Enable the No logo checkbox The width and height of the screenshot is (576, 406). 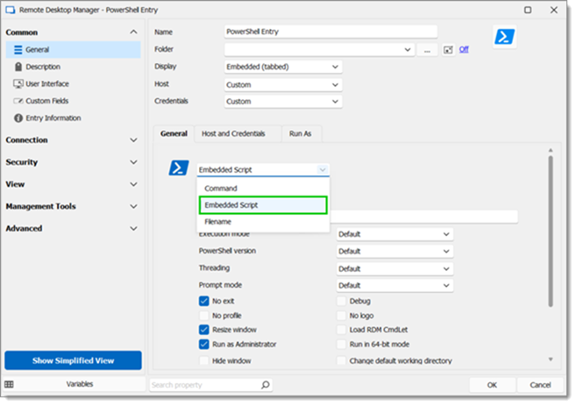[341, 316]
